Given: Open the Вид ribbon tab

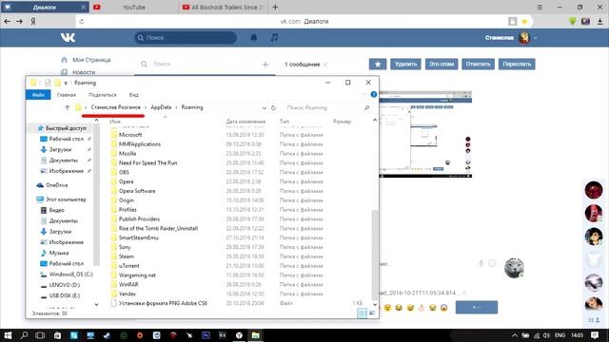Looking at the screenshot, I should click(133, 95).
